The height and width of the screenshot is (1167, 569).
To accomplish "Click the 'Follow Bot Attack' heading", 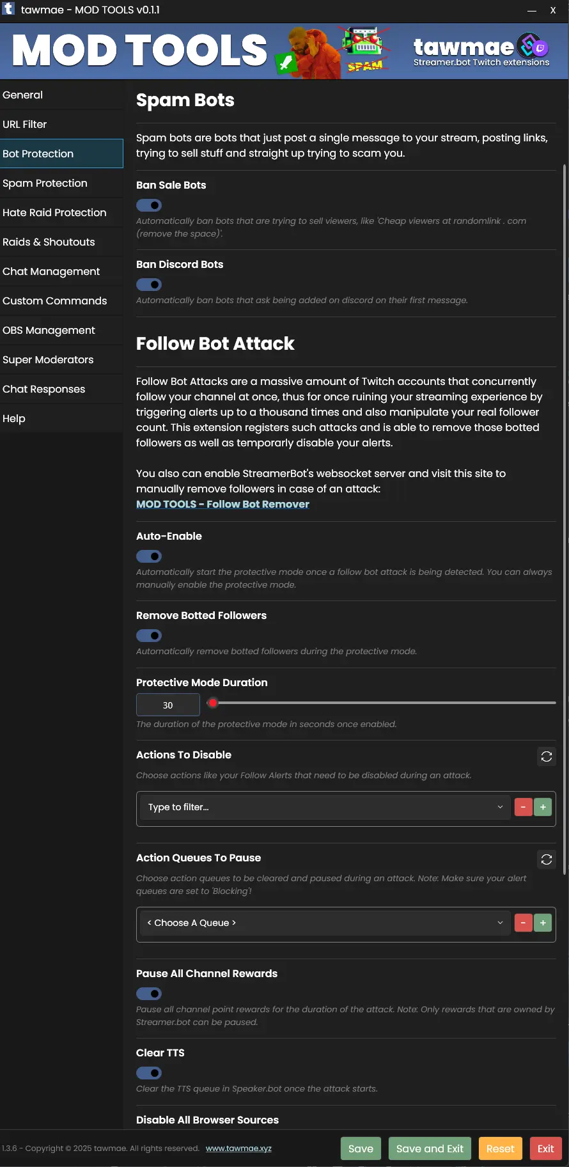I will [x=215, y=343].
